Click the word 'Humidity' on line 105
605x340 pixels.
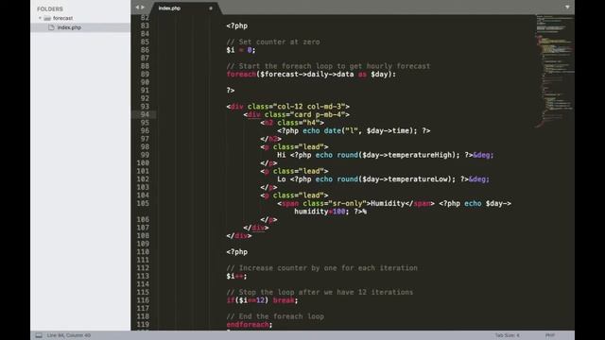[388, 203]
